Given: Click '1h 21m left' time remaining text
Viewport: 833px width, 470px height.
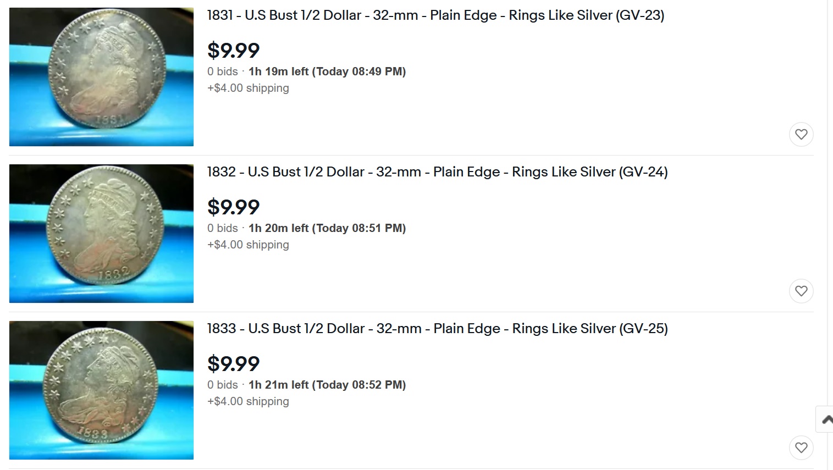Looking at the screenshot, I should click(x=278, y=385).
